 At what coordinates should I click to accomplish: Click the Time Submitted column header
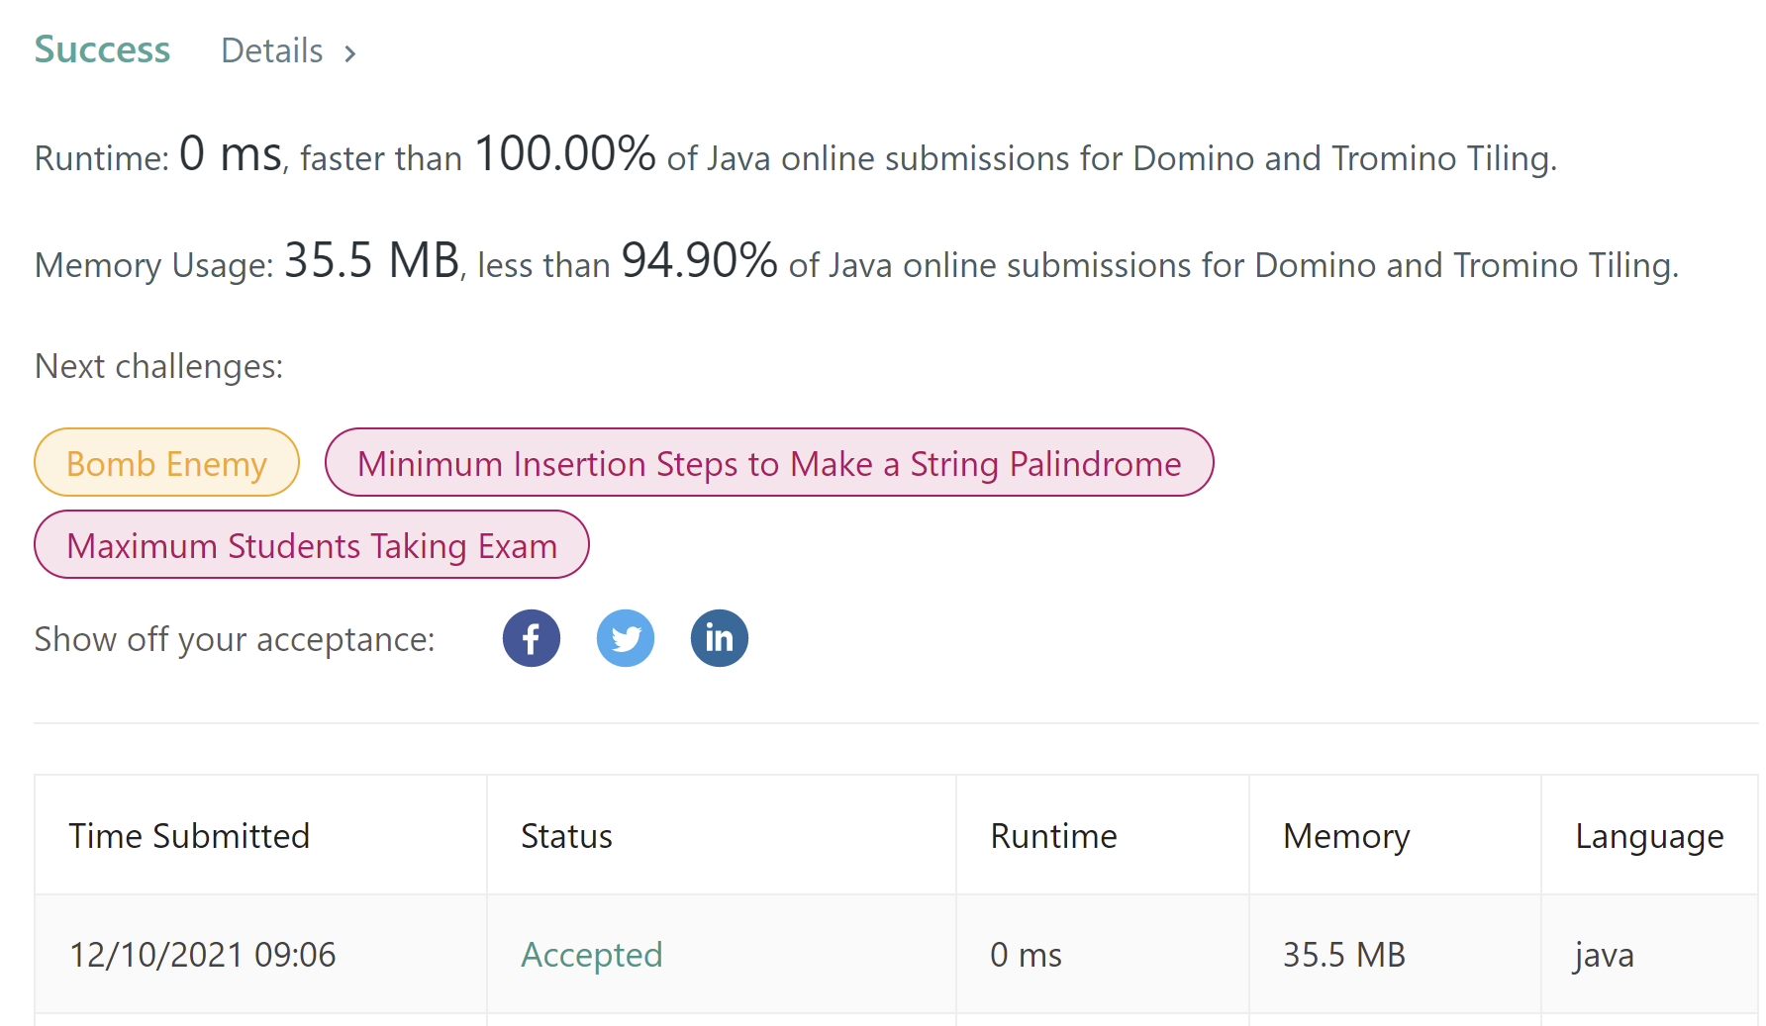[x=189, y=836]
